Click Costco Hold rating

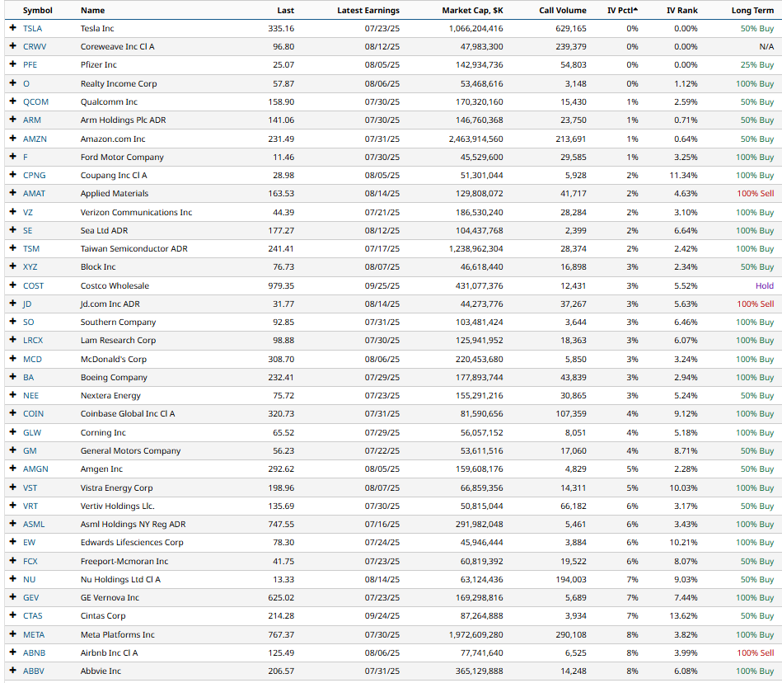(x=765, y=285)
